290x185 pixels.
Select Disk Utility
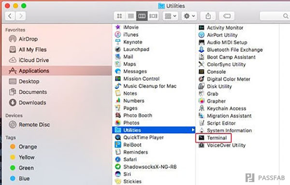click(x=215, y=86)
